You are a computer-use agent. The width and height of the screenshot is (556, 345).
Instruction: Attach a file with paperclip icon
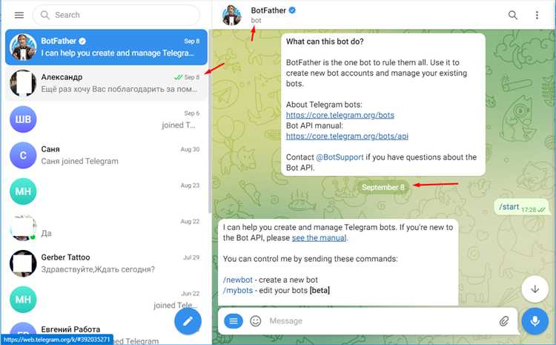(x=504, y=321)
